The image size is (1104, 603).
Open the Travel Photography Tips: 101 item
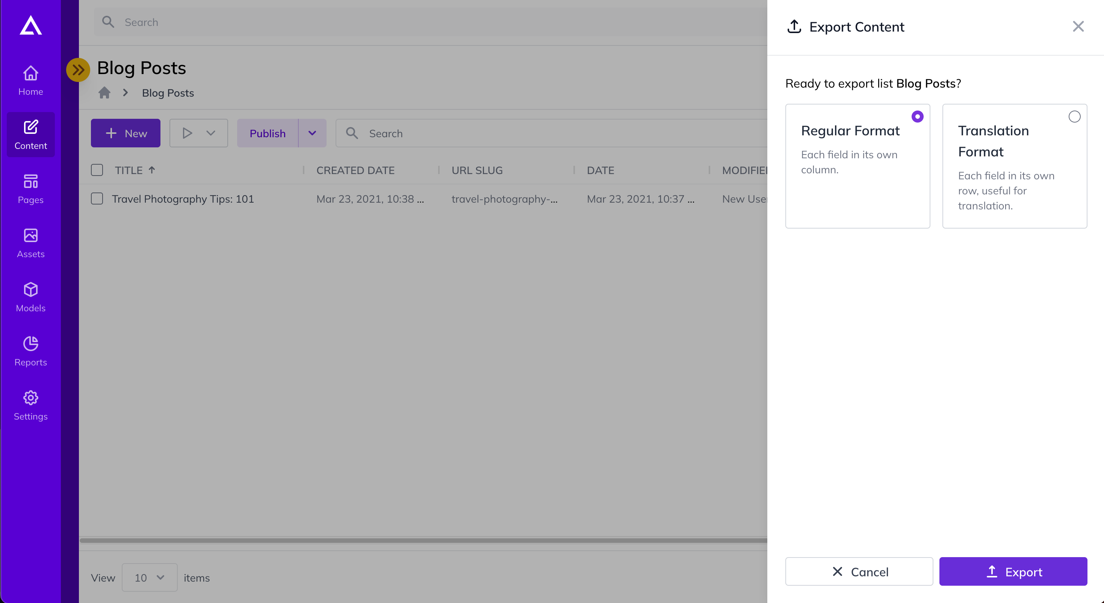[183, 198]
